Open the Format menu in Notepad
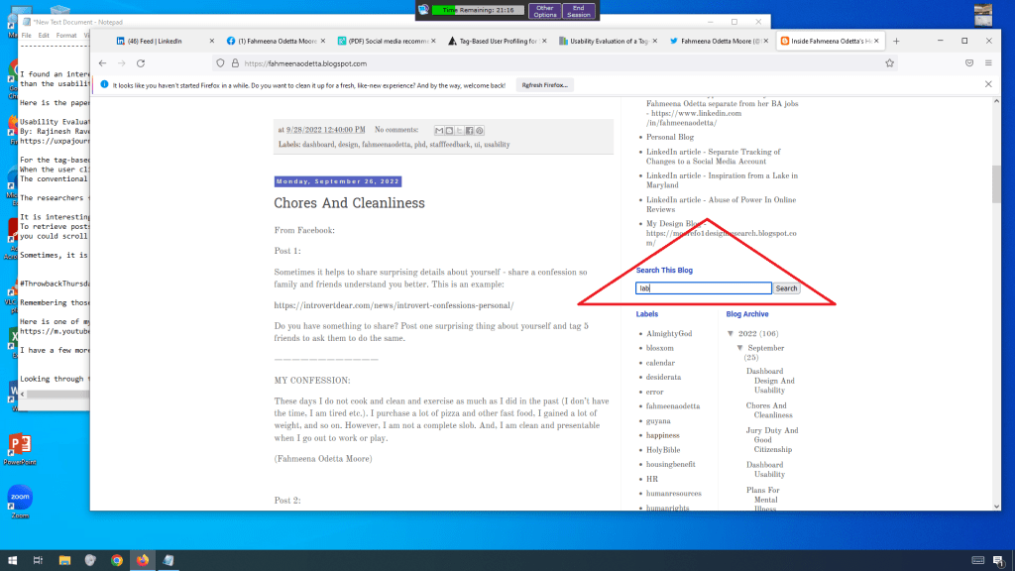The width and height of the screenshot is (1015, 571). (x=66, y=35)
